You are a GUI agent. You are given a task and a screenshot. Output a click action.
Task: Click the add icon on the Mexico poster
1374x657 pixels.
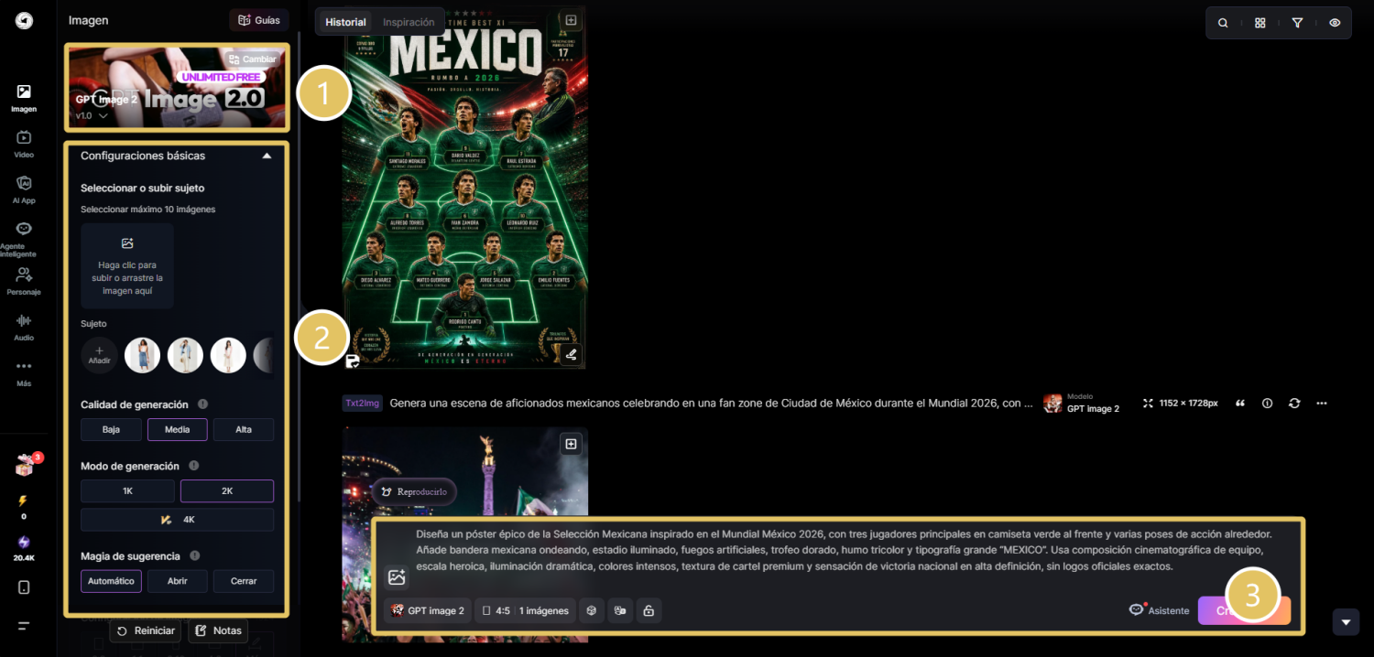pos(571,20)
